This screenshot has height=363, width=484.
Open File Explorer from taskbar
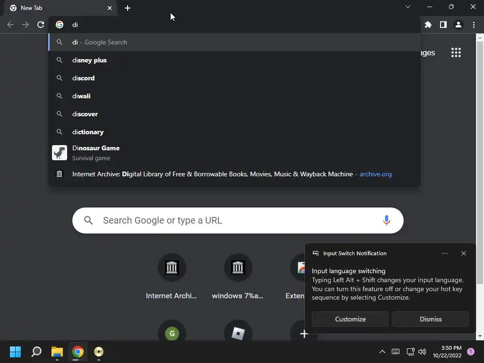click(57, 352)
